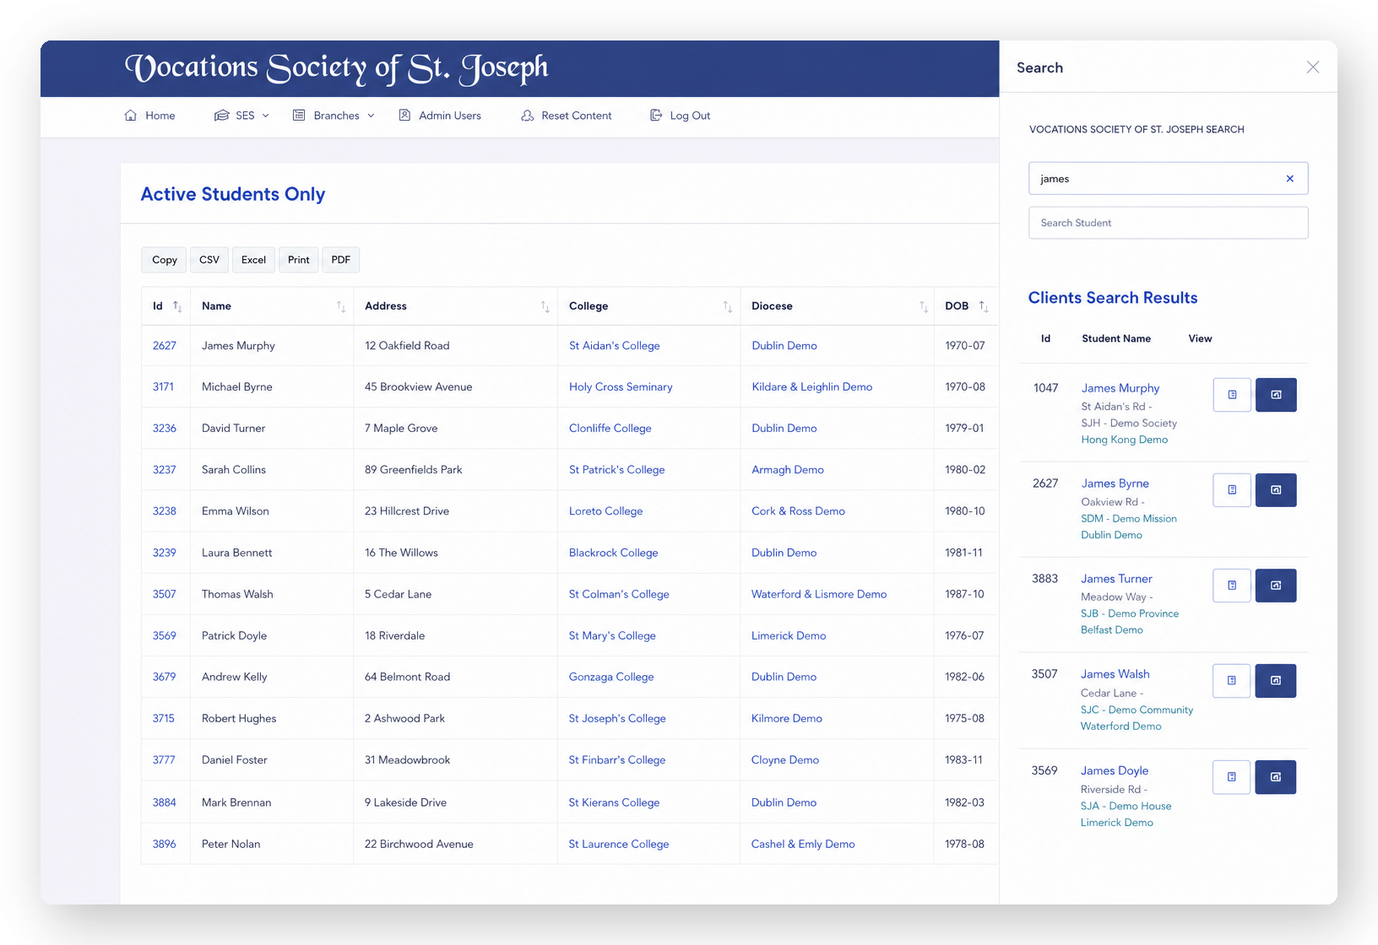Click the Excel export button
Screen dimensions: 1378x945
pyautogui.click(x=253, y=260)
